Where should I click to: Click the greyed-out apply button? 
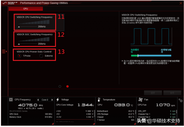pos(172,93)
